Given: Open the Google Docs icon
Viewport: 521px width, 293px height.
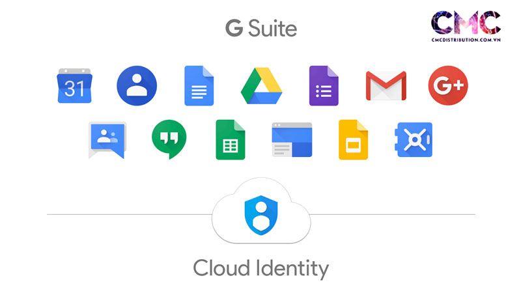Looking at the screenshot, I should 199,86.
